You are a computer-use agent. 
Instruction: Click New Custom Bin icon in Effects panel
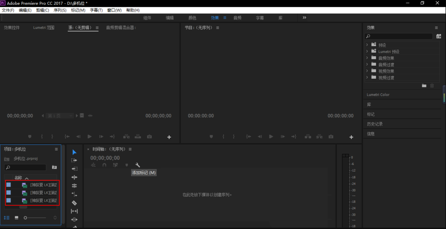(424, 85)
